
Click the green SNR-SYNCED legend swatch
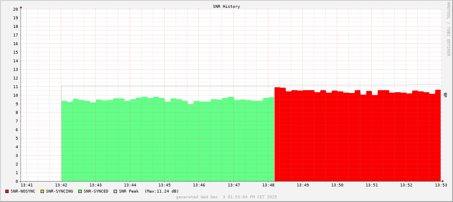coord(80,191)
